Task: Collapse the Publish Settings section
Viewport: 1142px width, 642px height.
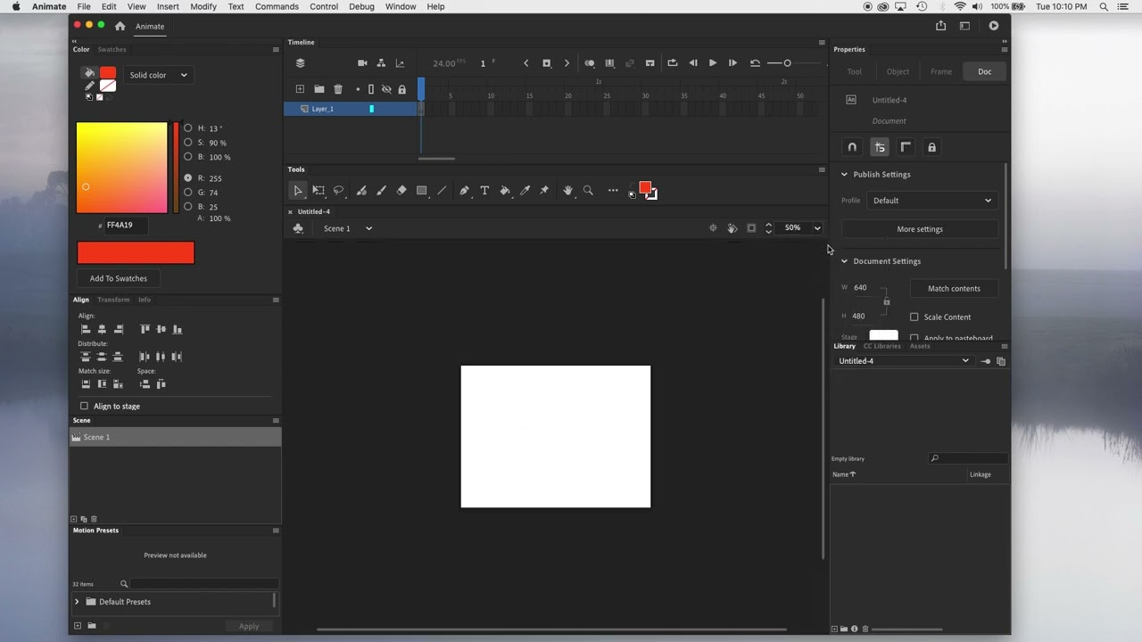Action: pos(844,175)
